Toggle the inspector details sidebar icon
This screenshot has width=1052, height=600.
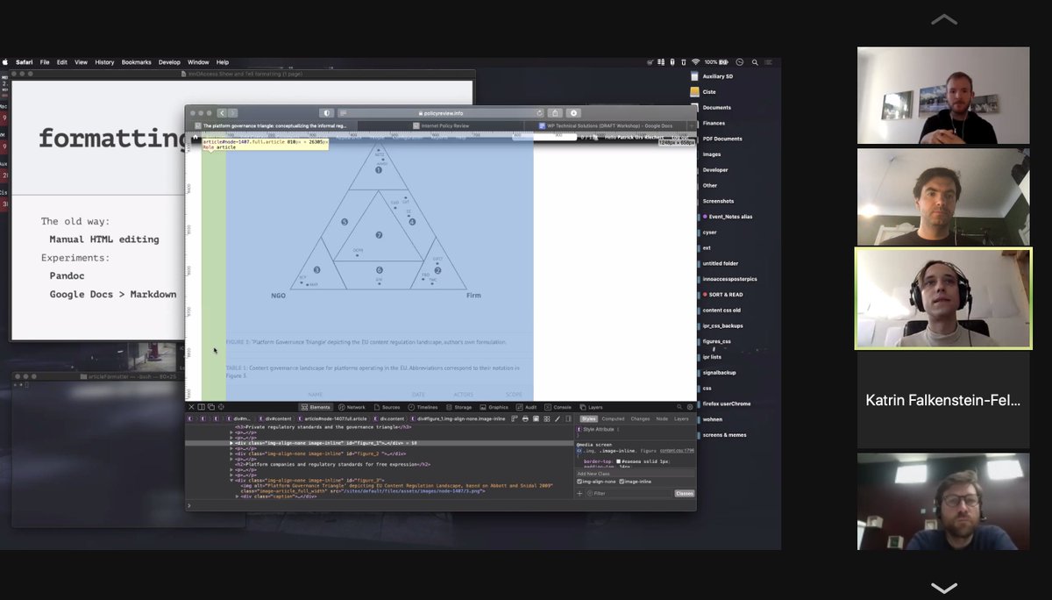pyautogui.click(x=568, y=418)
